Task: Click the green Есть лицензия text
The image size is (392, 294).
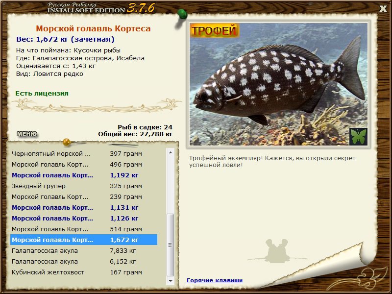Action: tap(42, 94)
